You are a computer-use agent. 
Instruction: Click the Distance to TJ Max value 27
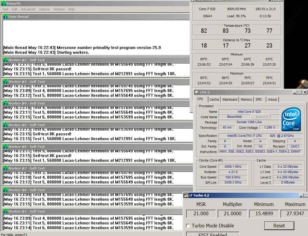(247, 46)
